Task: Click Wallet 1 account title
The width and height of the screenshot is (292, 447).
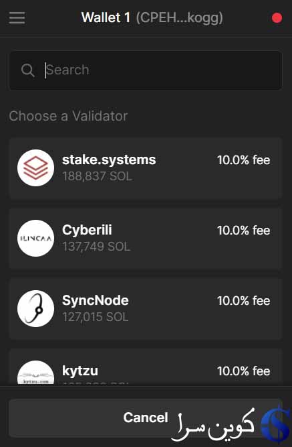Action: click(106, 17)
